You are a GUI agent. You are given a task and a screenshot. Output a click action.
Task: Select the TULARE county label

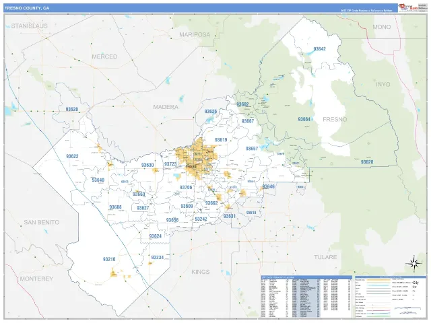[325, 257]
